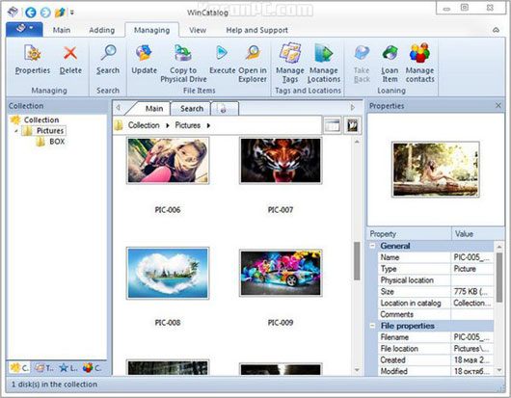511x398 pixels.
Task: Click the Execute play icon
Action: 222,53
